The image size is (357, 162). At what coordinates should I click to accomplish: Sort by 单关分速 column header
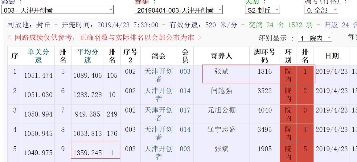click(x=38, y=56)
